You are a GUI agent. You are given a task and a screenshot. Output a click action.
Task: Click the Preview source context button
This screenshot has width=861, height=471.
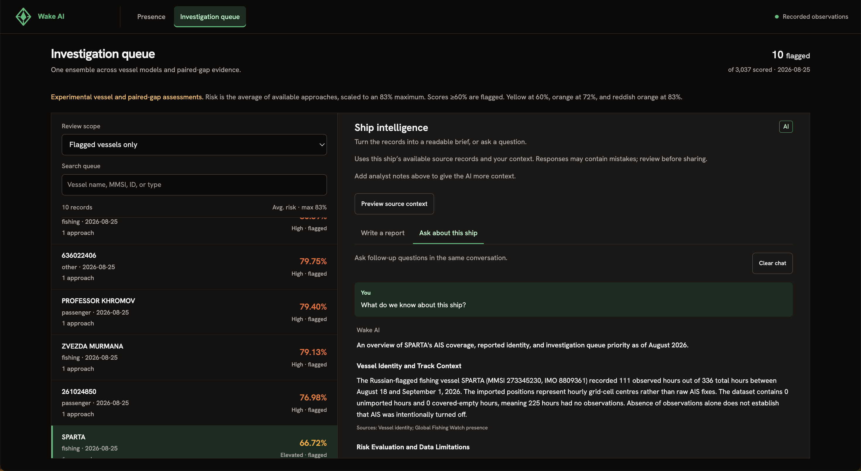pos(394,204)
